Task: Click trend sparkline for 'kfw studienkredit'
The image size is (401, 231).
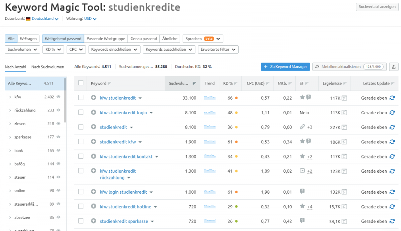Action: pyautogui.click(x=210, y=98)
